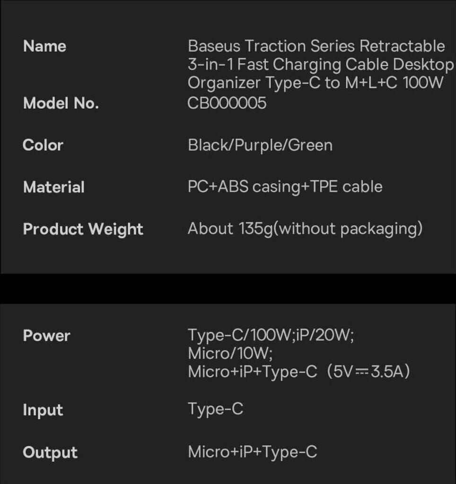Click the "Micro/10W;" power line
The height and width of the screenshot is (484, 456).
click(230, 354)
